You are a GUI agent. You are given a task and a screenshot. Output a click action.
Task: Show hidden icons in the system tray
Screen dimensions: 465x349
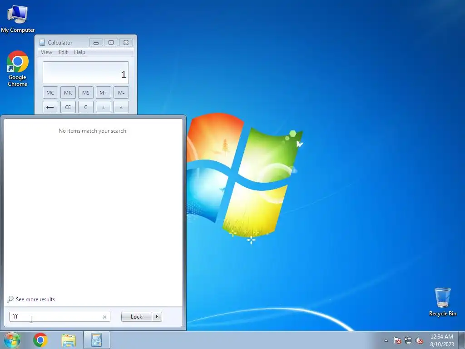point(386,340)
